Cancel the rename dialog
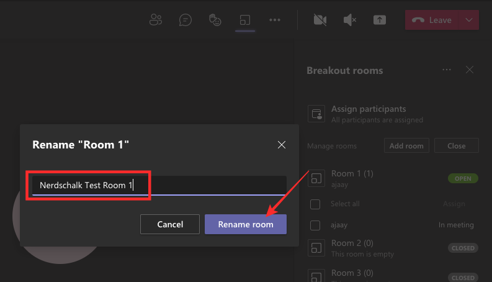This screenshot has height=282, width=492. 170,224
